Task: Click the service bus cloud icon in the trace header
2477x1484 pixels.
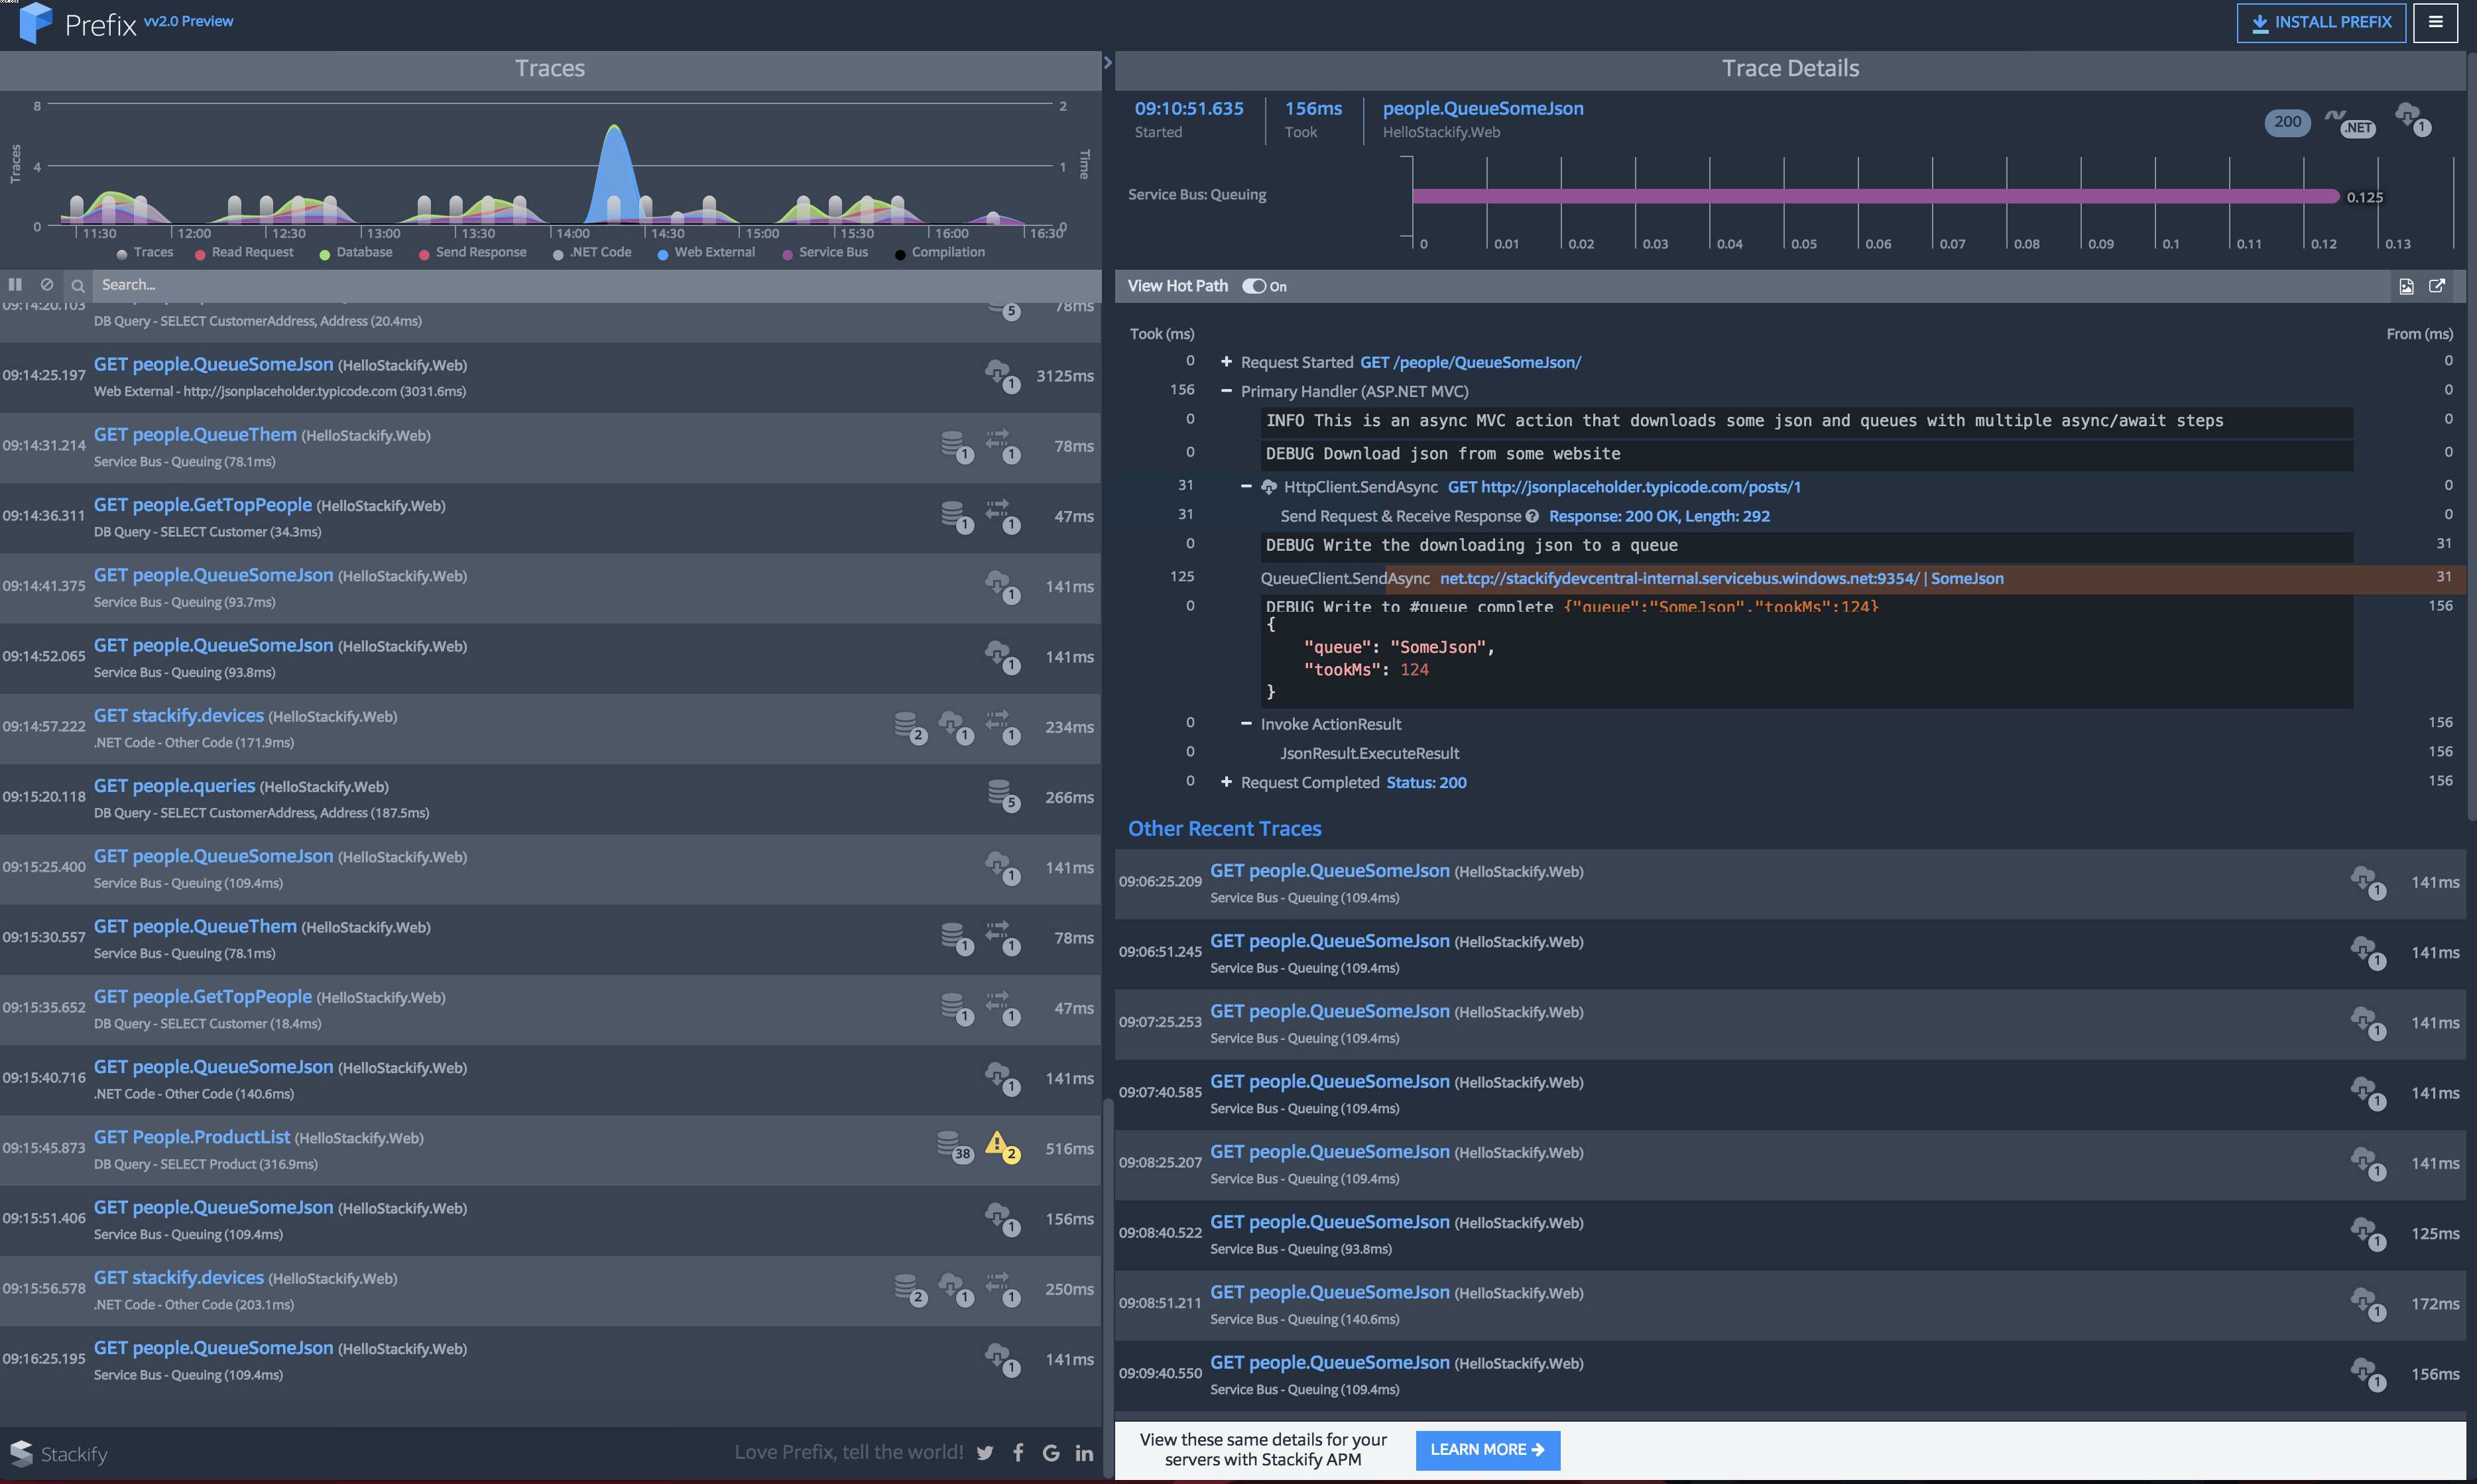Action: point(2413,120)
